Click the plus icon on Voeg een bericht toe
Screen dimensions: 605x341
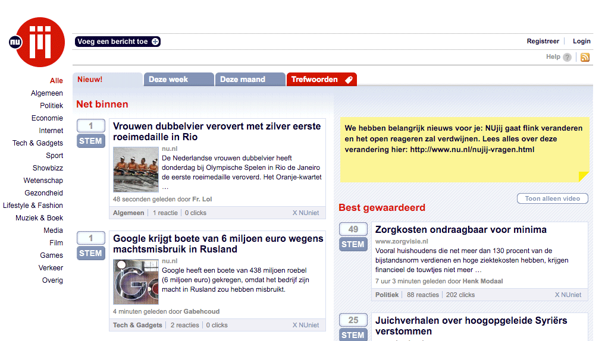click(x=155, y=42)
